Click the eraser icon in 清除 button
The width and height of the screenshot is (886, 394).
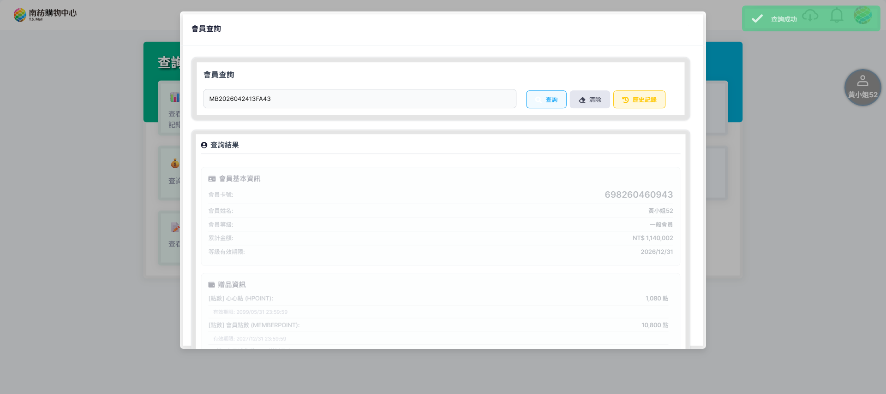coord(582,100)
